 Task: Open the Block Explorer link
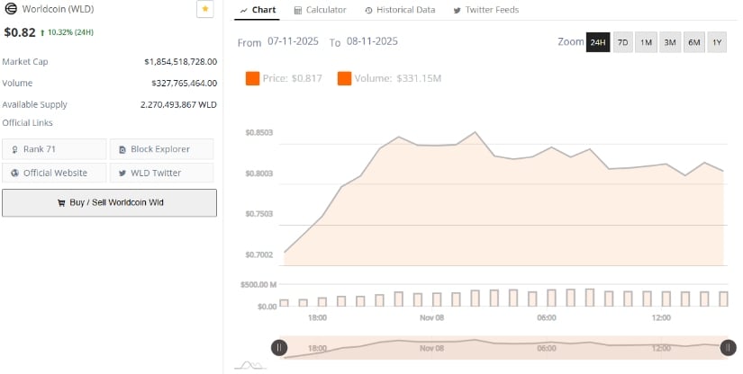pyautogui.click(x=161, y=149)
